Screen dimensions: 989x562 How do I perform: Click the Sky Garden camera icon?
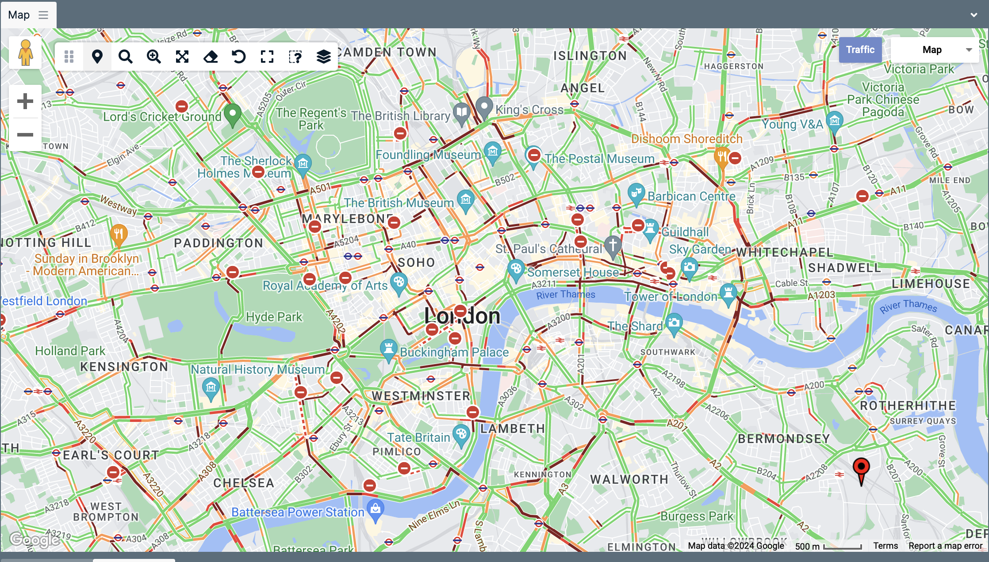click(690, 269)
